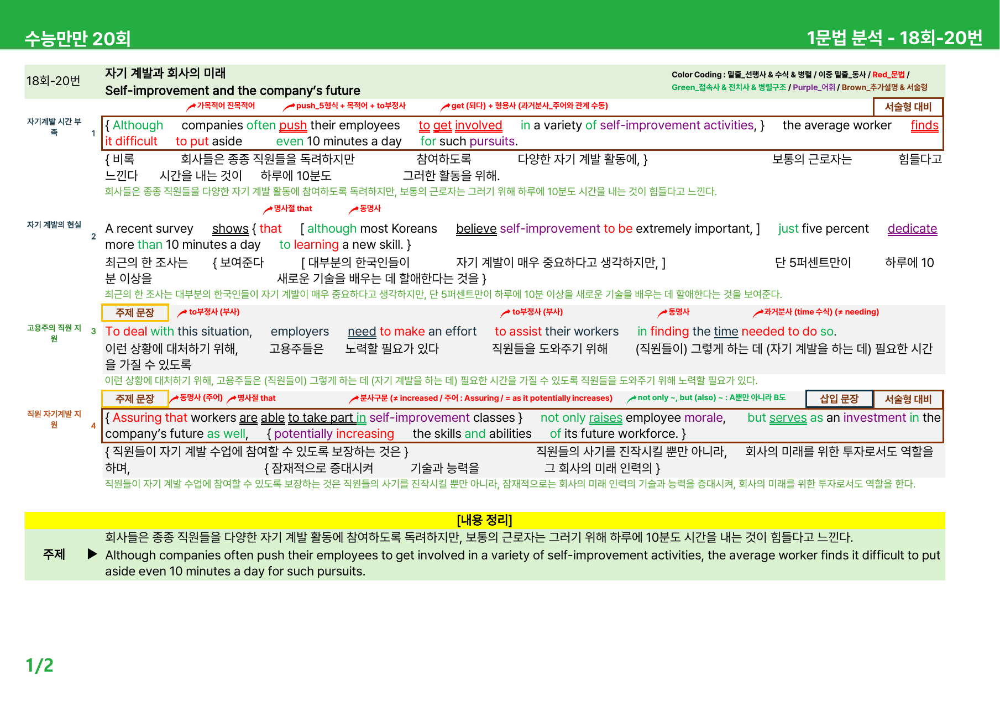
Task: Click the 서술형 대비 box above sentence 1
Action: click(908, 107)
